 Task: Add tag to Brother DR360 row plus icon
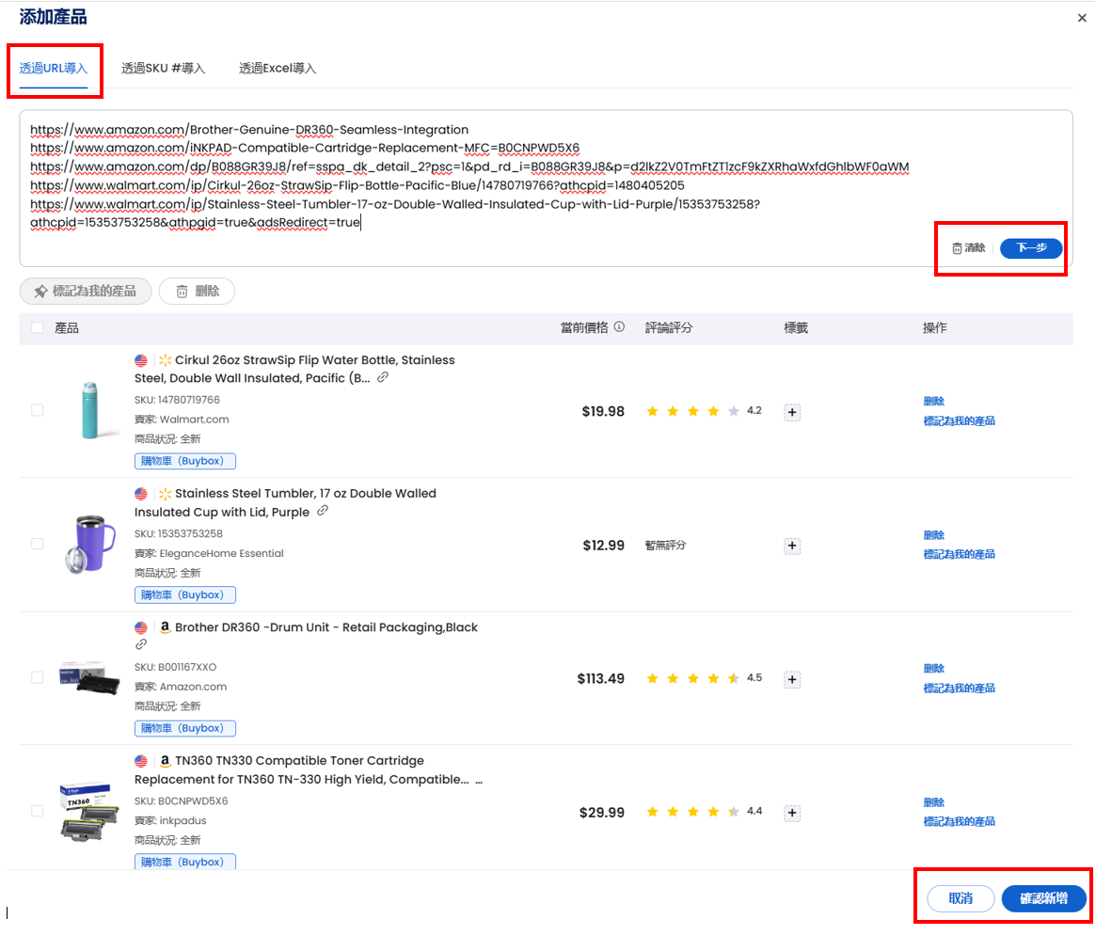[x=792, y=679]
